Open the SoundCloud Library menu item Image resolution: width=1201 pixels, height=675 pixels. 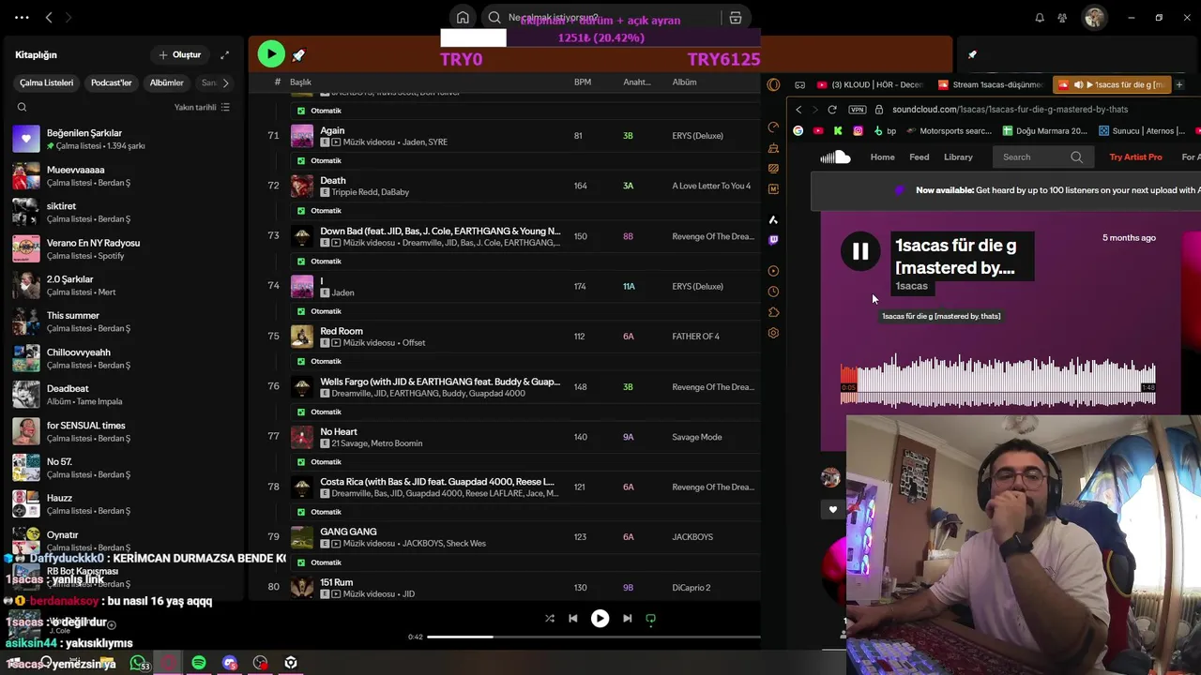pos(958,157)
